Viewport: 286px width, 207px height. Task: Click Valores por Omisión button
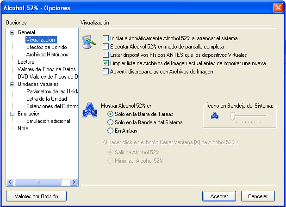click(36, 196)
